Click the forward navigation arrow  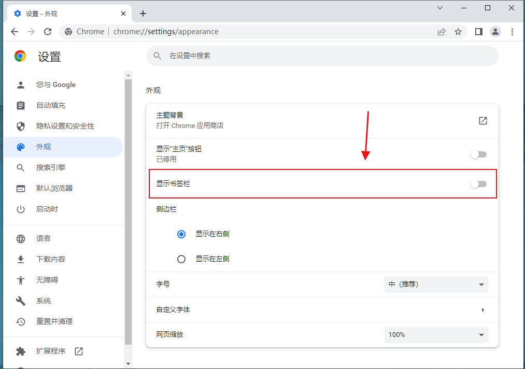pyautogui.click(x=31, y=32)
